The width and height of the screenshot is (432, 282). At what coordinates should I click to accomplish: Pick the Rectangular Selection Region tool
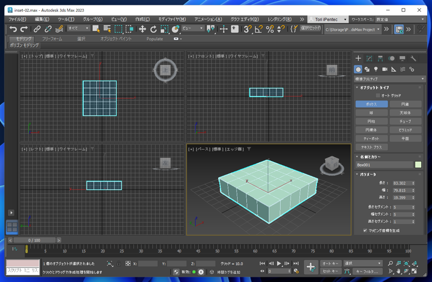(118, 29)
